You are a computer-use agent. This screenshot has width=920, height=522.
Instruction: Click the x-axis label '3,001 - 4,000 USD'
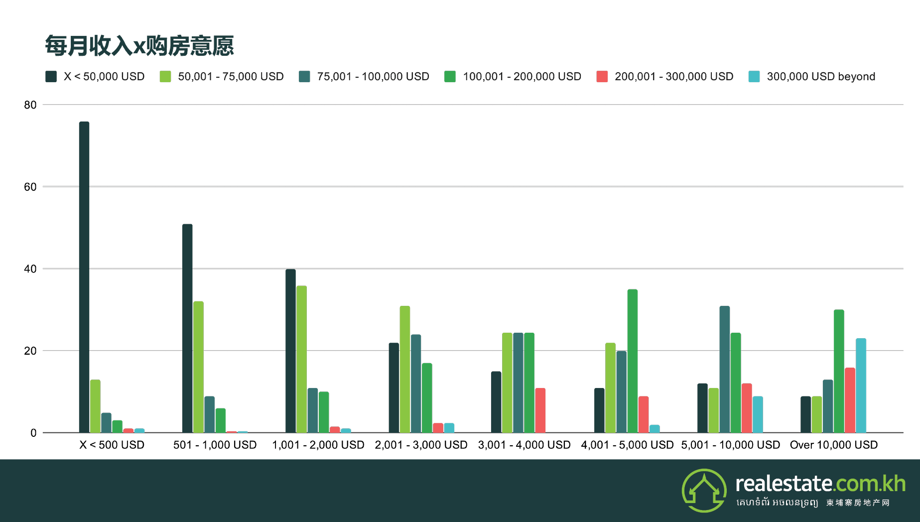525,445
